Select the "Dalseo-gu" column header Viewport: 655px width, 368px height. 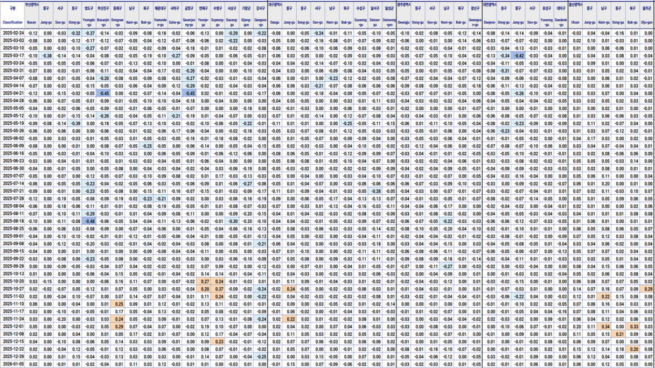point(375,23)
